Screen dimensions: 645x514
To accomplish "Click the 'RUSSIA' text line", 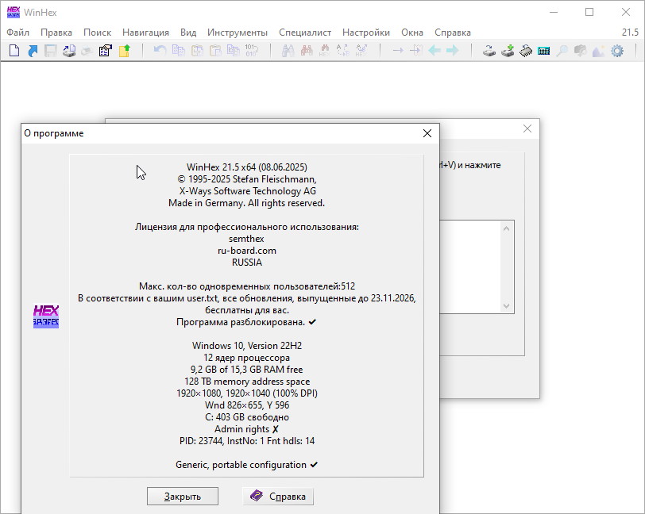I will (x=247, y=263).
